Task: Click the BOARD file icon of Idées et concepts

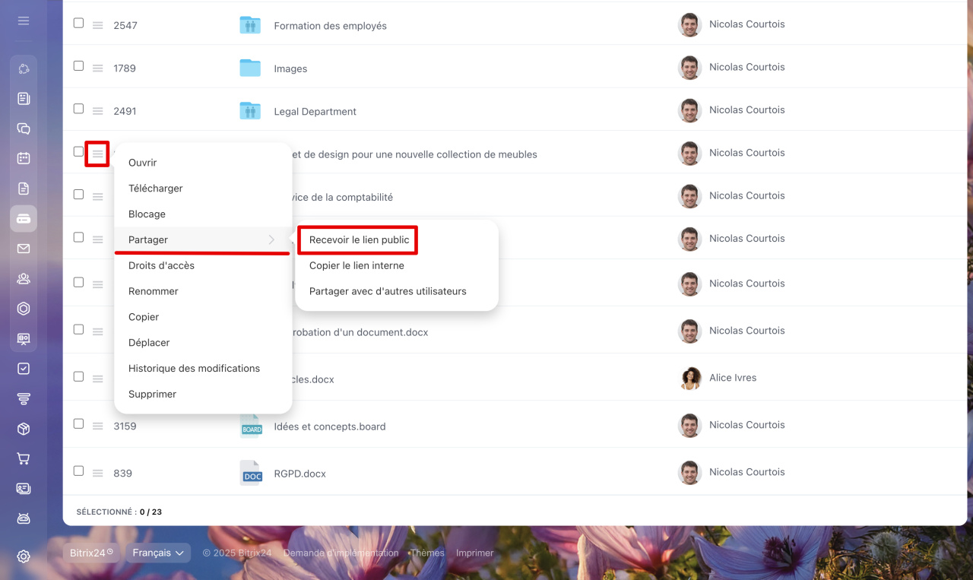Action: (x=252, y=426)
